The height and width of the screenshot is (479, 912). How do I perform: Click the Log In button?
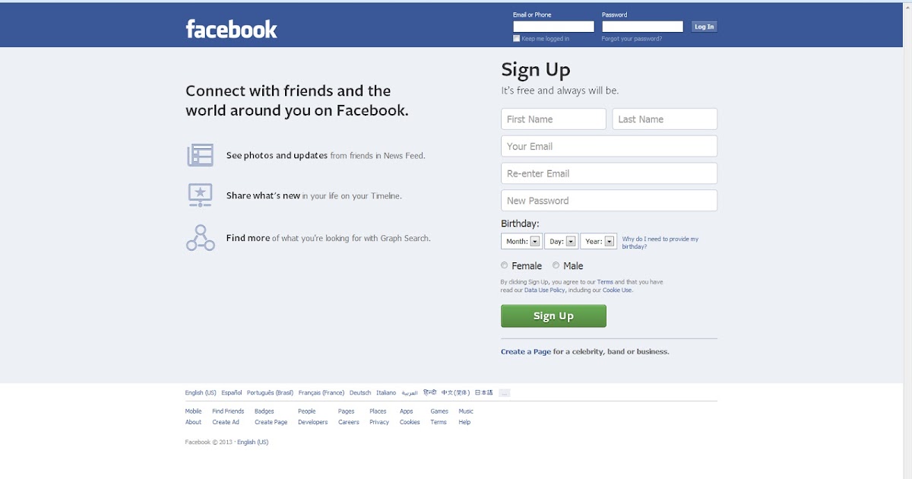[x=705, y=27]
